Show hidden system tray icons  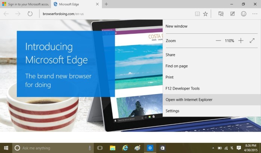[x=213, y=148]
